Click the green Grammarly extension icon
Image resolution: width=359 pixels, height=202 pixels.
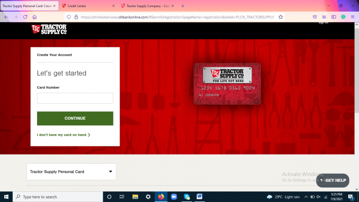pyautogui.click(x=343, y=17)
